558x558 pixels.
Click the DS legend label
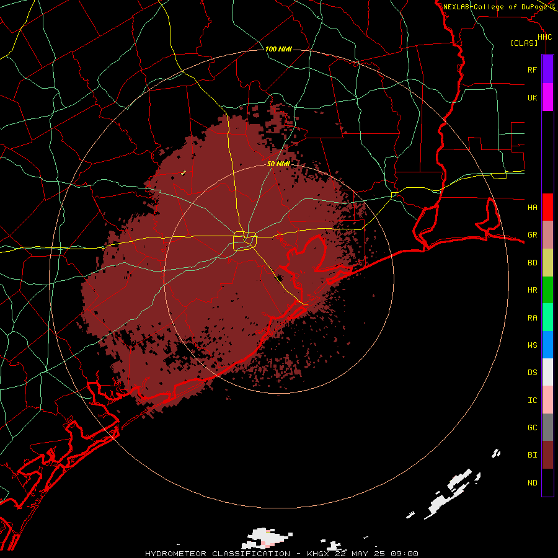[x=532, y=373]
